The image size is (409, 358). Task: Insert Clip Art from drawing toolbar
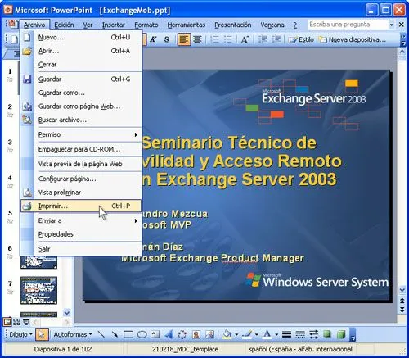(x=196, y=334)
